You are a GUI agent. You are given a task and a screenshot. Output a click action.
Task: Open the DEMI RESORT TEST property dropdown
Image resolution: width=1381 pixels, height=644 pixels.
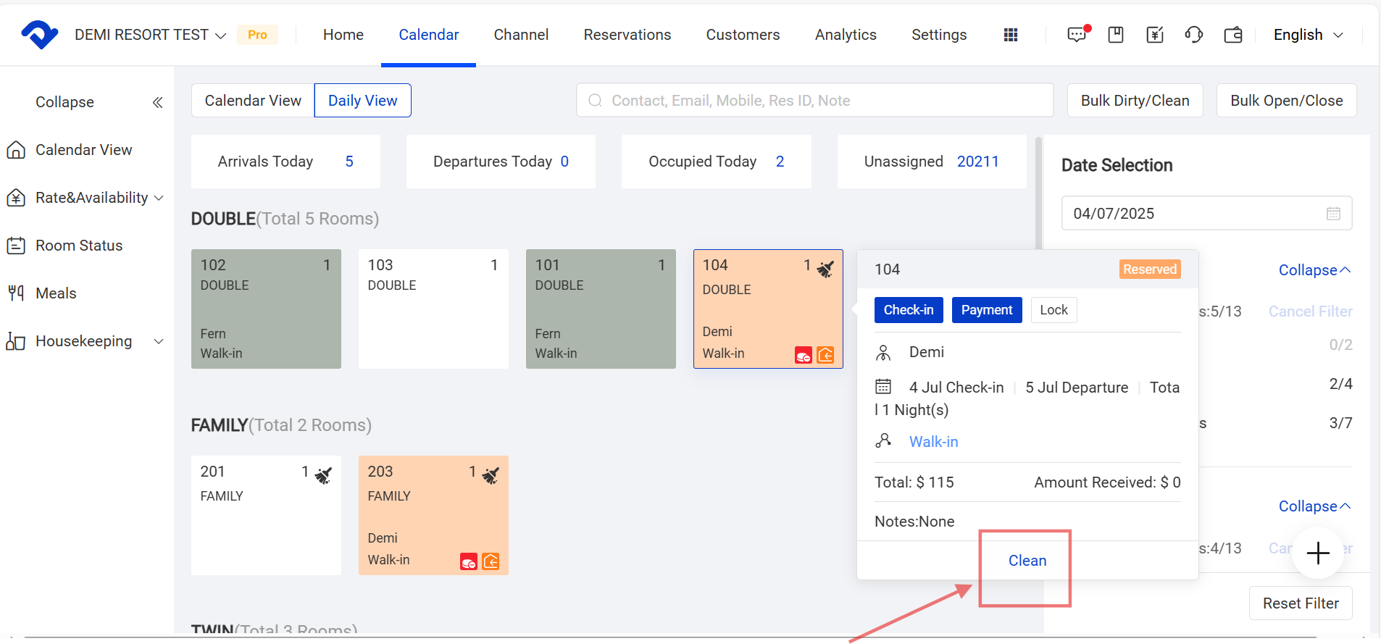pos(150,35)
